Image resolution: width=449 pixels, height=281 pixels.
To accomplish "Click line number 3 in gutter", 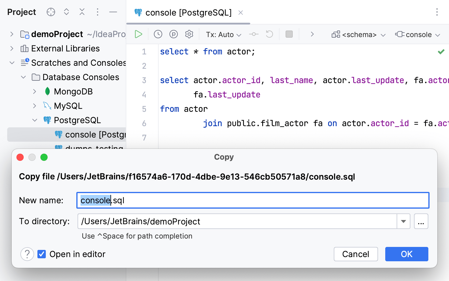I will point(144,80).
